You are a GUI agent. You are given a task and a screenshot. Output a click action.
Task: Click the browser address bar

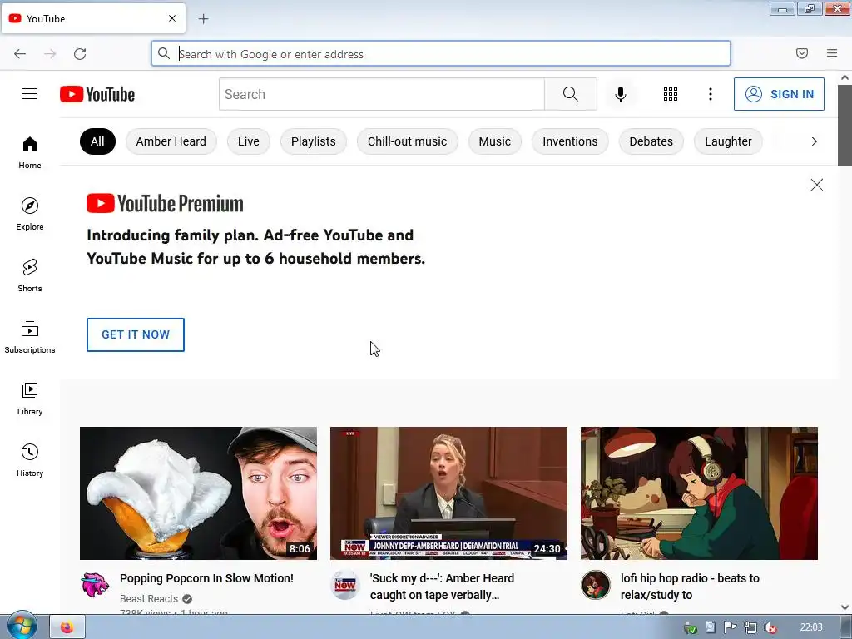tap(441, 54)
